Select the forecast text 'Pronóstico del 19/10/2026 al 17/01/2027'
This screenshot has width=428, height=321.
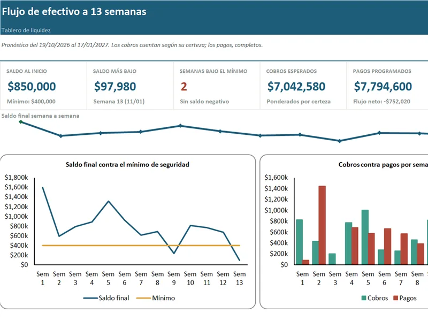coord(55,45)
